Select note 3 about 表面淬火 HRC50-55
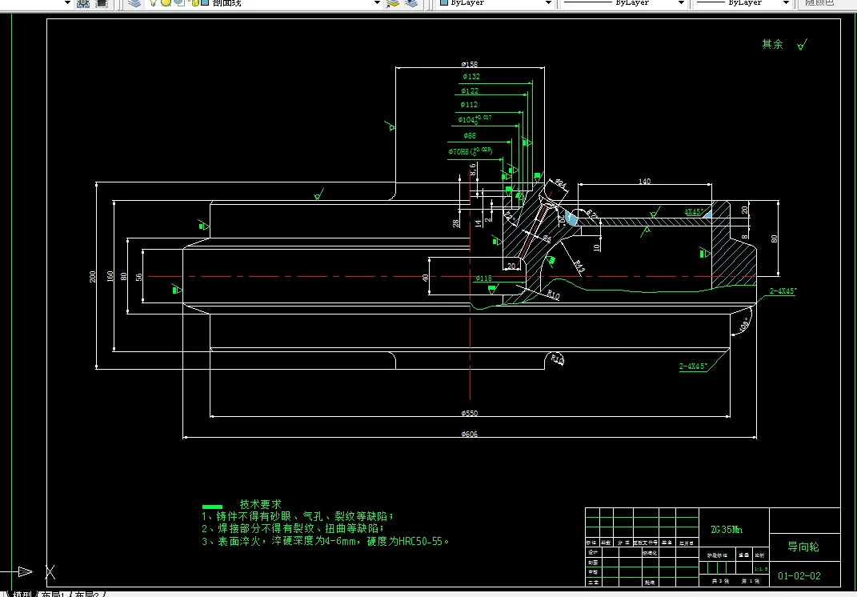 (x=326, y=541)
